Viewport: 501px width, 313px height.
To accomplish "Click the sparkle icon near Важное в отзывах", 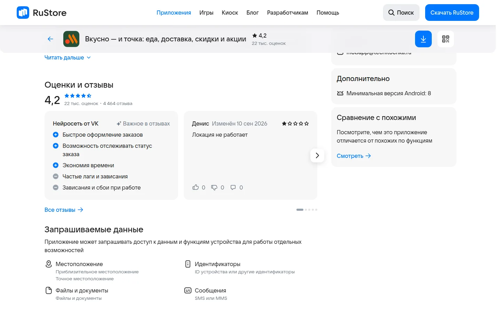I will 119,123.
